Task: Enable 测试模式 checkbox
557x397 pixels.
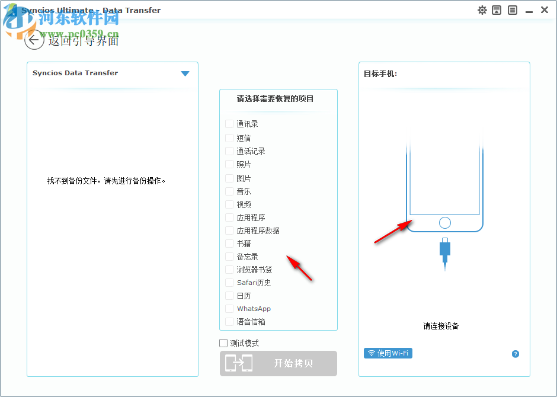Action: click(223, 342)
